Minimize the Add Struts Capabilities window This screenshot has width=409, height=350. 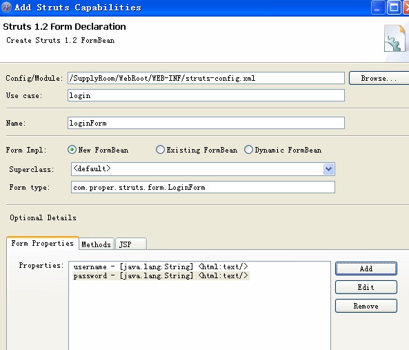click(x=377, y=8)
